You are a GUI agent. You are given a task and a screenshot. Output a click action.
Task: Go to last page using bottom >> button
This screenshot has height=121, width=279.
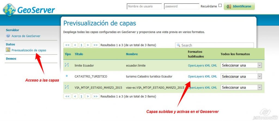tap(95, 96)
